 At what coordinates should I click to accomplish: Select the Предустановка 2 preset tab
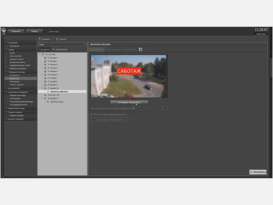(113, 50)
